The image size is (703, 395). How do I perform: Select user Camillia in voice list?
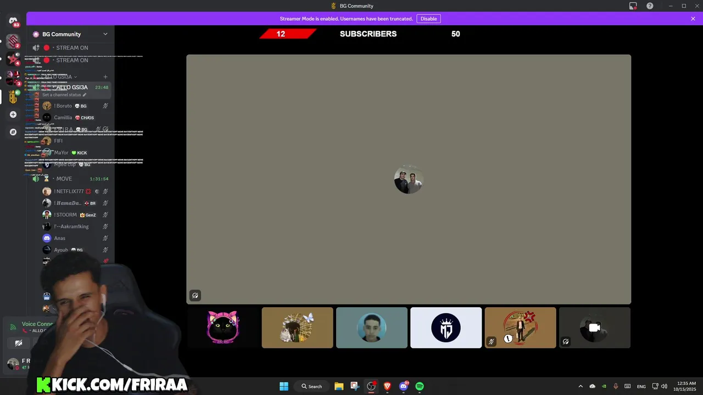click(x=74, y=117)
